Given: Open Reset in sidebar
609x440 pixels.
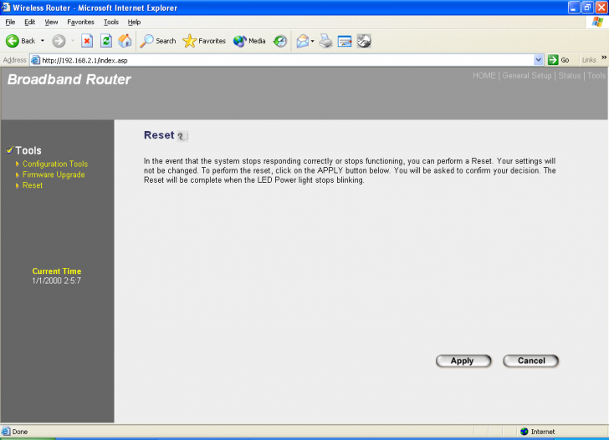Looking at the screenshot, I should coord(33,185).
